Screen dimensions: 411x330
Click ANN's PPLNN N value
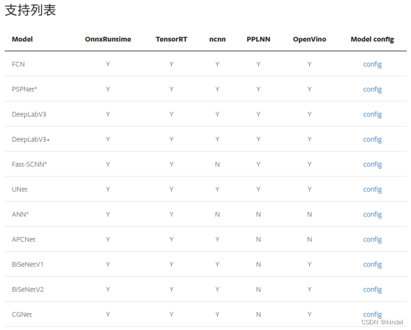coord(258,215)
